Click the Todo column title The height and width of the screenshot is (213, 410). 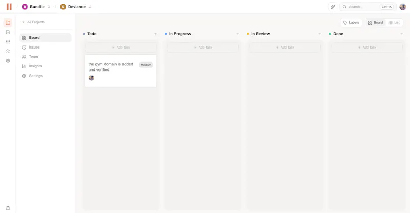click(x=92, y=34)
